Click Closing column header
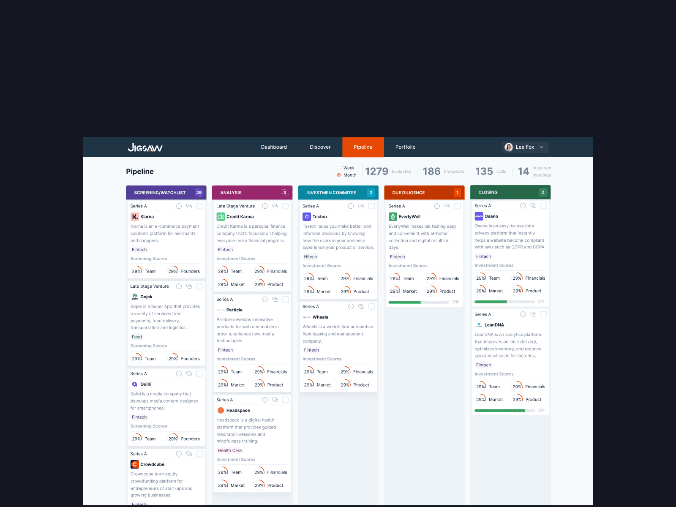The width and height of the screenshot is (676, 507). pyautogui.click(x=510, y=192)
